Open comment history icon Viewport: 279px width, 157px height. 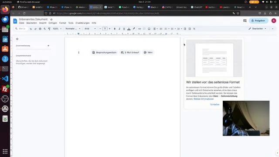click(x=245, y=20)
